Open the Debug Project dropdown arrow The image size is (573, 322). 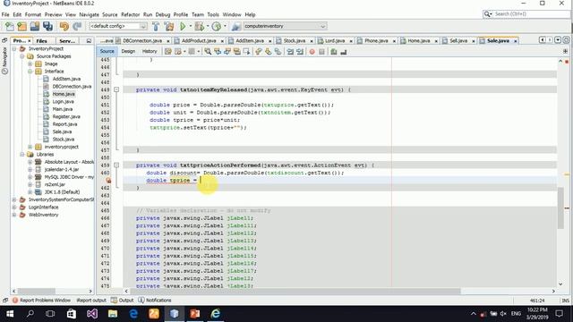[208, 26]
